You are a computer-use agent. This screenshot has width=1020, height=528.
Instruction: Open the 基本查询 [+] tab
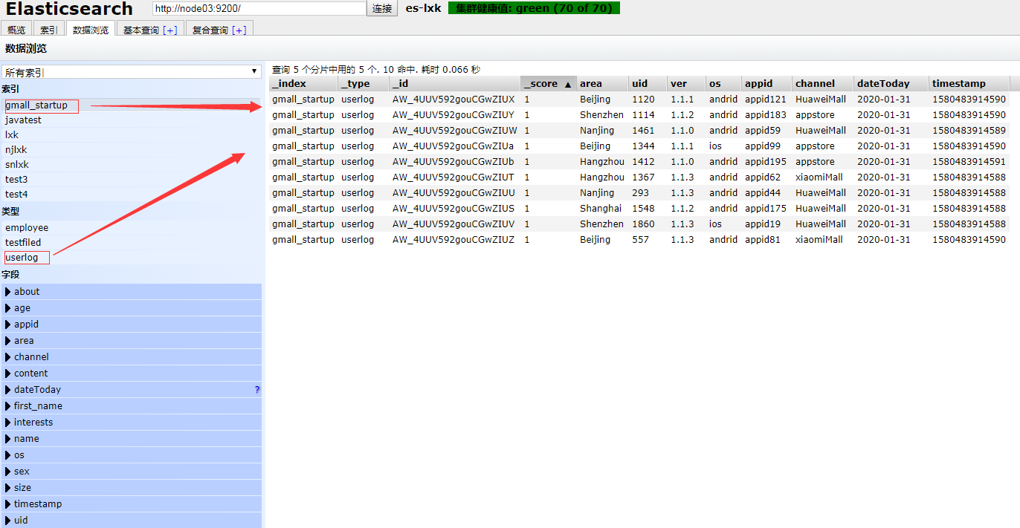coord(149,30)
